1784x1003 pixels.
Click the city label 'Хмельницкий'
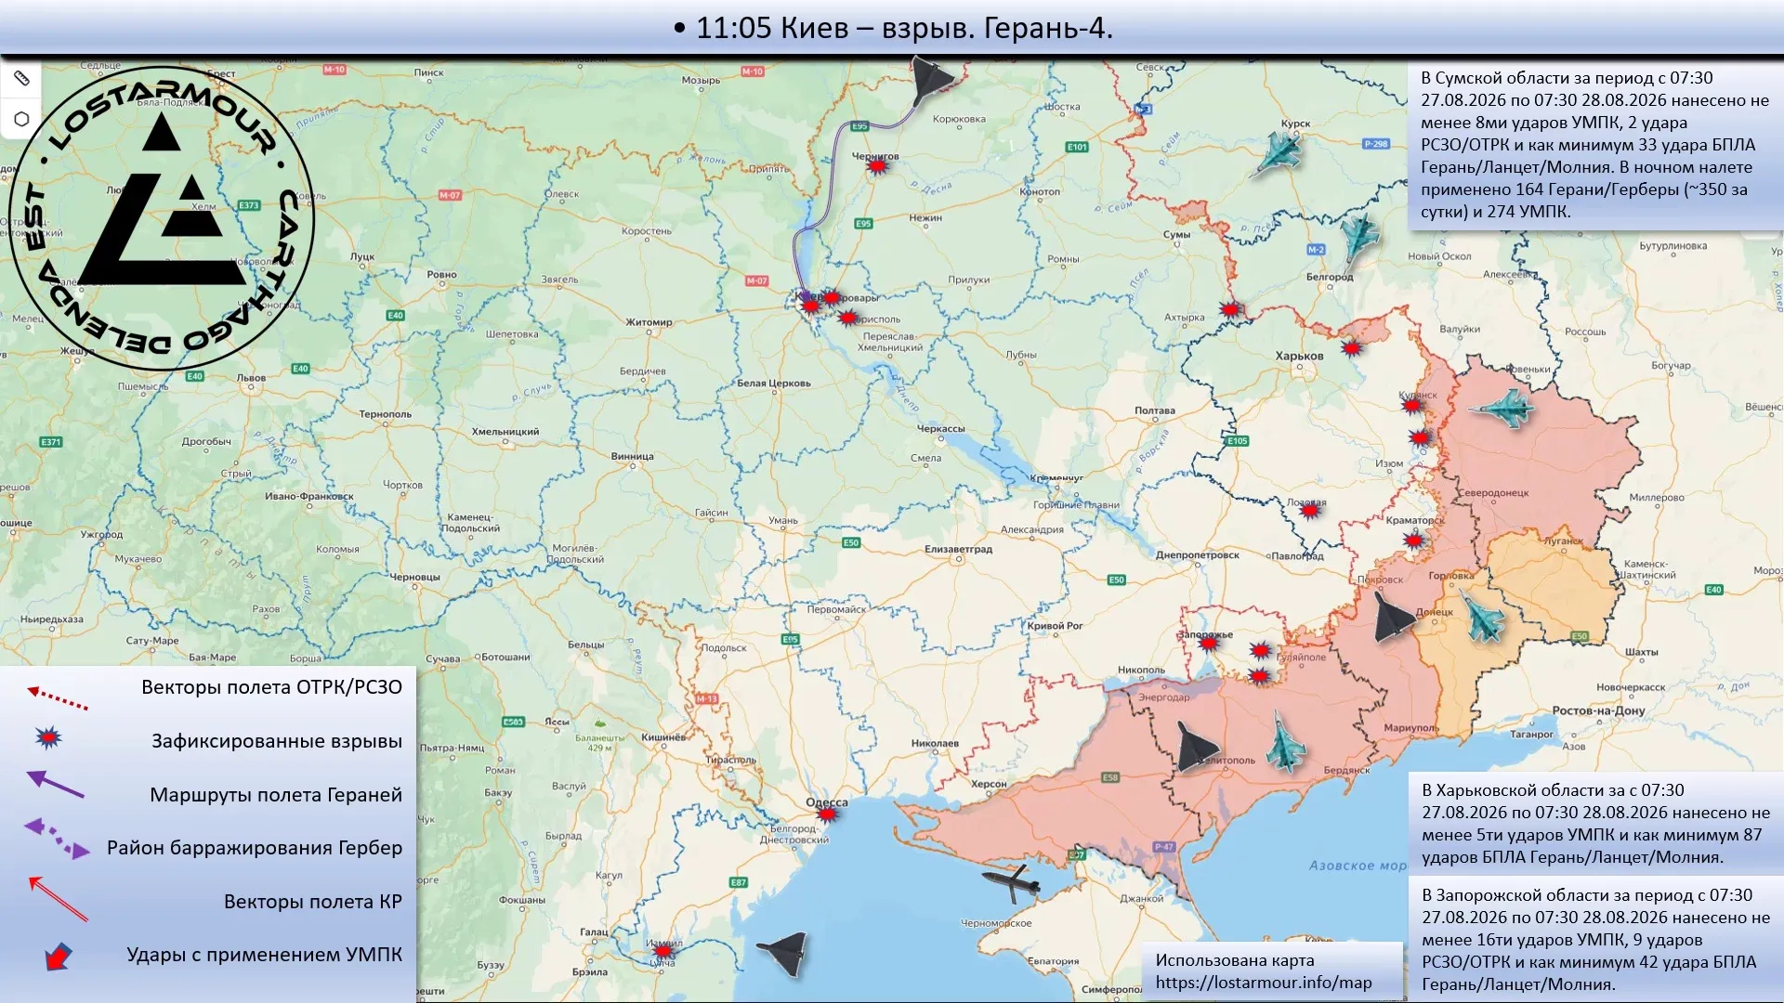(x=505, y=432)
